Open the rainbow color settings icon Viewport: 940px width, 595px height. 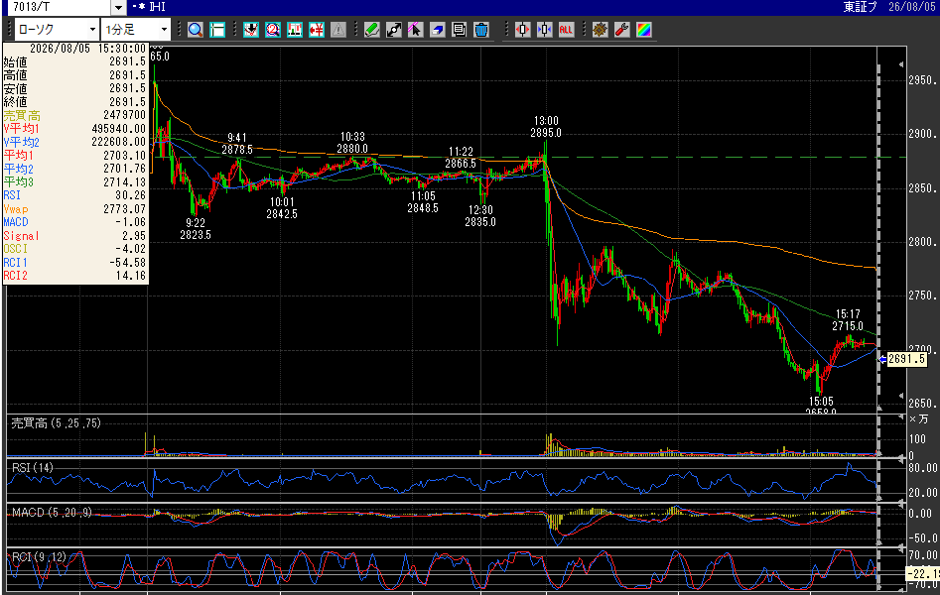click(x=643, y=30)
